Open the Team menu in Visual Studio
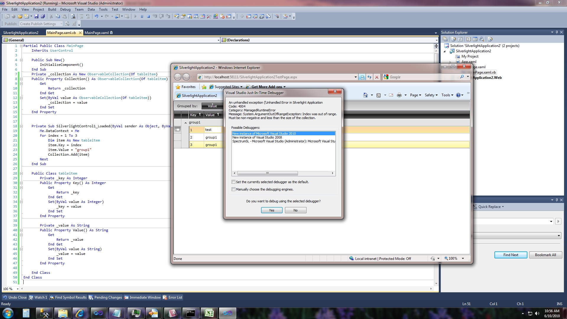This screenshot has width=567, height=319. coord(79,9)
